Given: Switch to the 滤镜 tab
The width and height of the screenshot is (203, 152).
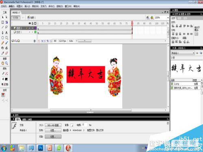Looking at the screenshot, I should (x=24, y=120).
